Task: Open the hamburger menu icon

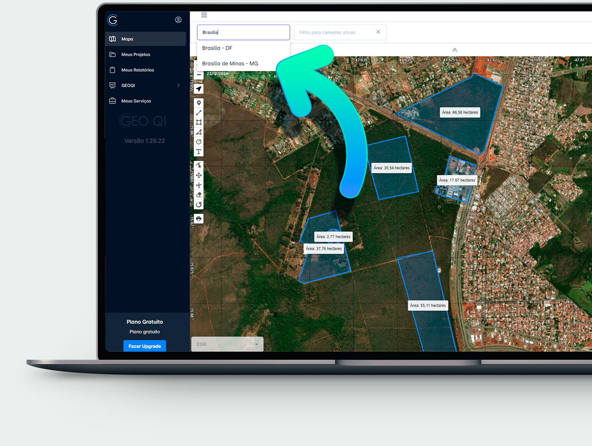Action: click(x=204, y=15)
